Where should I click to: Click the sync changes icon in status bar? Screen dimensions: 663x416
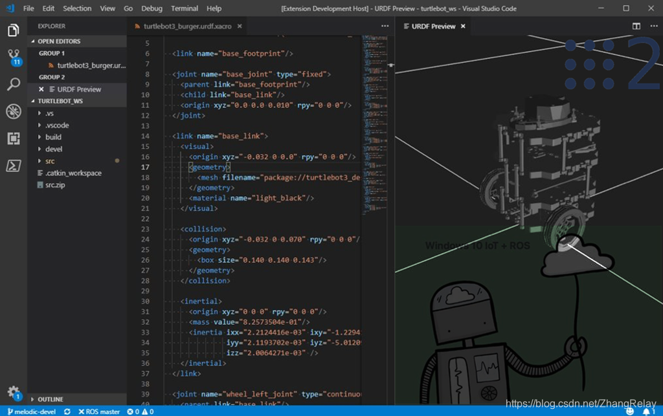coord(67,411)
